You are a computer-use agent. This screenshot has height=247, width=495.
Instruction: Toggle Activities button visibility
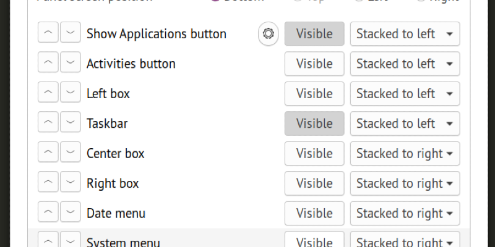coord(314,64)
